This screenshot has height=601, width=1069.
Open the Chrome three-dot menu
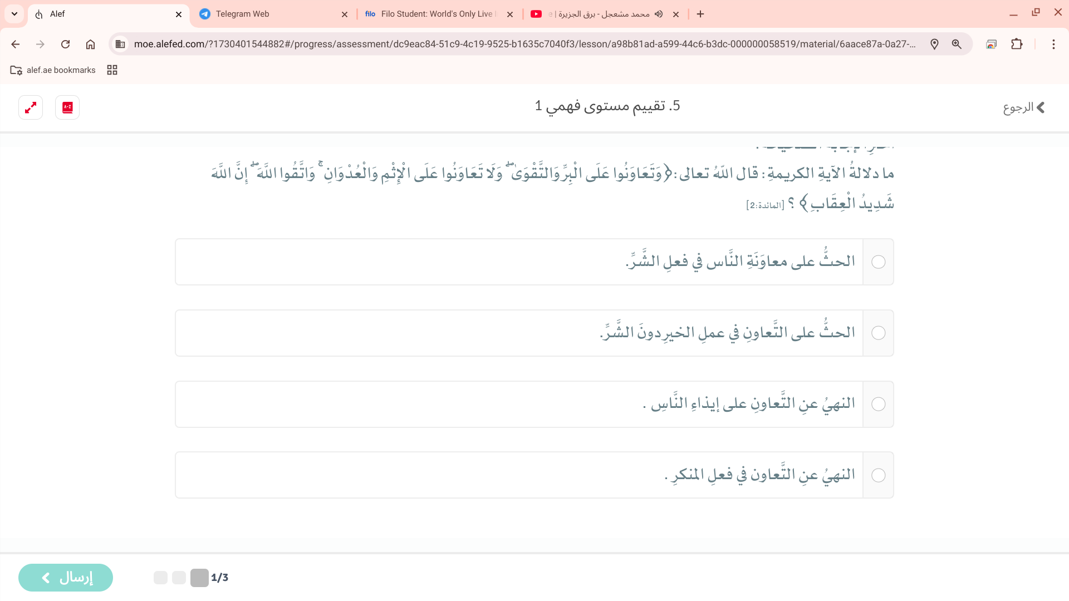[1053, 44]
